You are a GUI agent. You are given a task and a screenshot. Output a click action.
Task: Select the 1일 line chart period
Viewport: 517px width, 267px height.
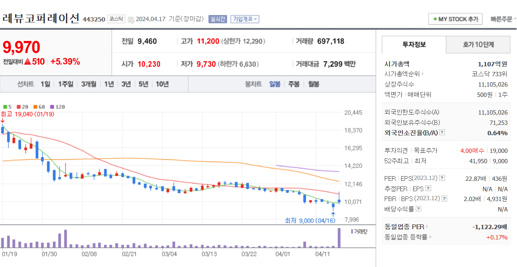click(45, 84)
